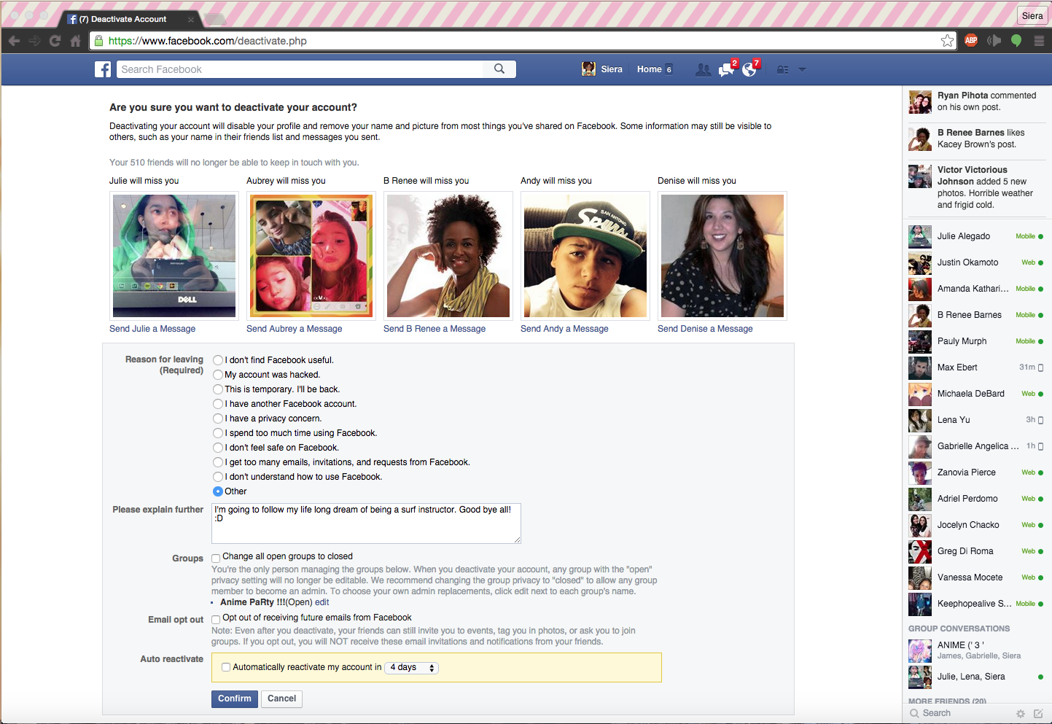
Task: Click "Send Julie a Message" link
Action: 152,329
